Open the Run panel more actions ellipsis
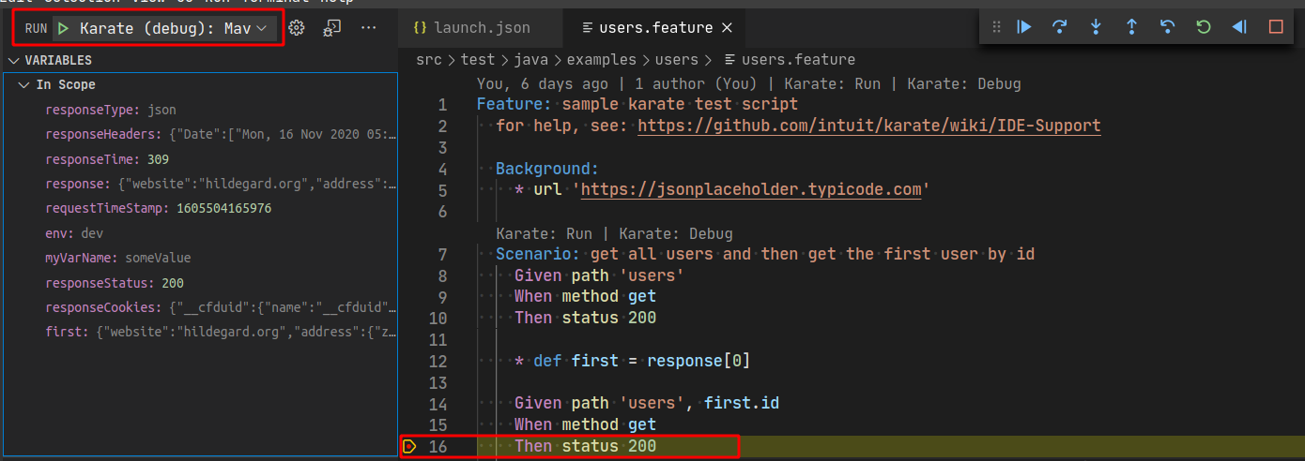The height and width of the screenshot is (461, 1305). pos(369,28)
